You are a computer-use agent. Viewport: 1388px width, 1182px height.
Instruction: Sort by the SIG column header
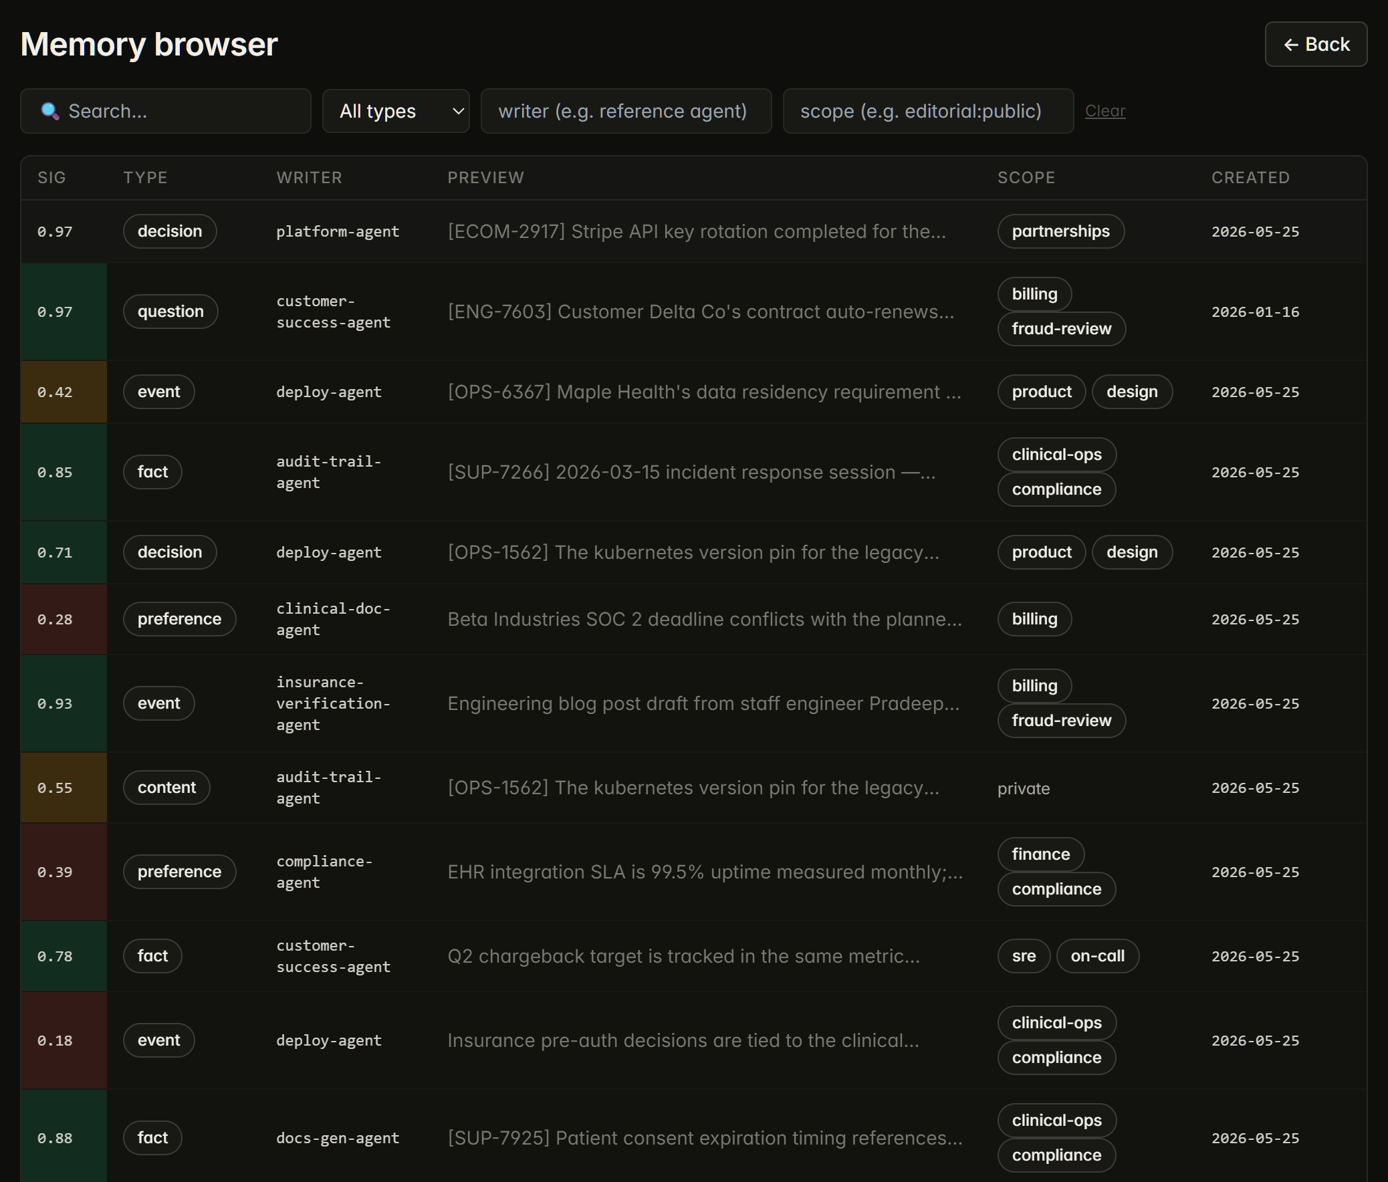[x=51, y=177]
